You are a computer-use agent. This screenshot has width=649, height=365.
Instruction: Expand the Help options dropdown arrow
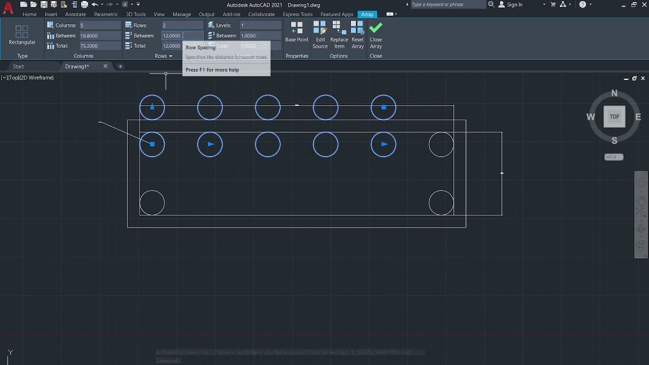tap(591, 5)
